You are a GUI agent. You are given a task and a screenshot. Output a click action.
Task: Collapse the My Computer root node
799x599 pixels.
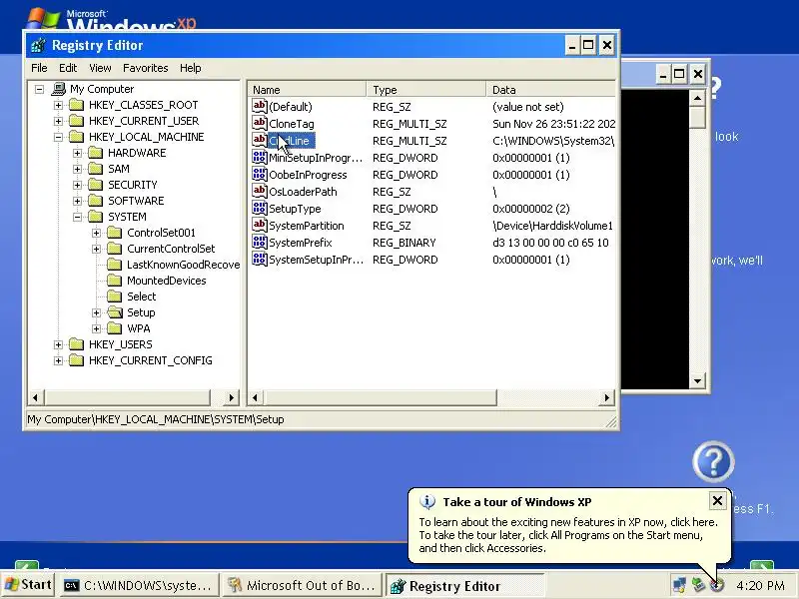click(x=39, y=89)
